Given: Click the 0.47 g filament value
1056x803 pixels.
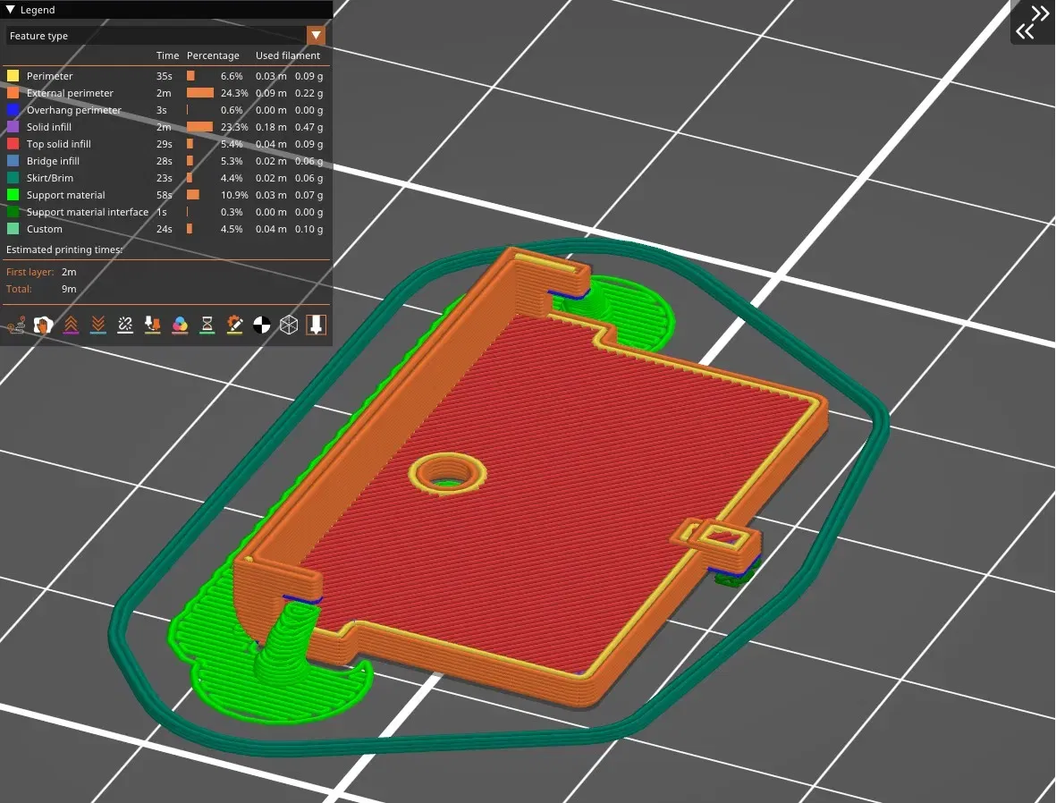Looking at the screenshot, I should point(309,127).
